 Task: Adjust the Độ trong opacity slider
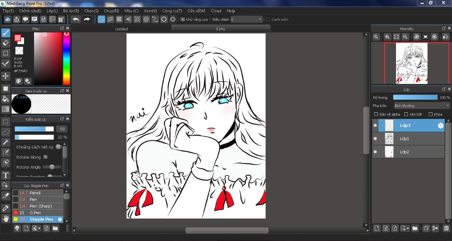(x=415, y=97)
